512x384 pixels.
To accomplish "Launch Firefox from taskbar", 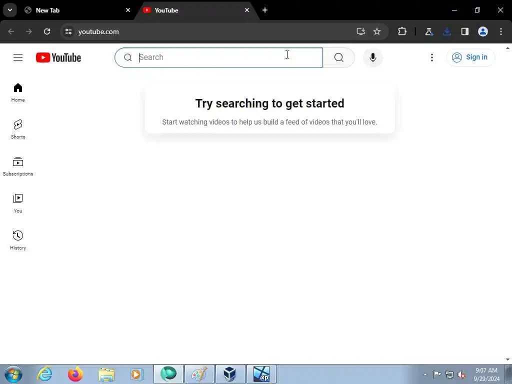I will click(x=75, y=374).
